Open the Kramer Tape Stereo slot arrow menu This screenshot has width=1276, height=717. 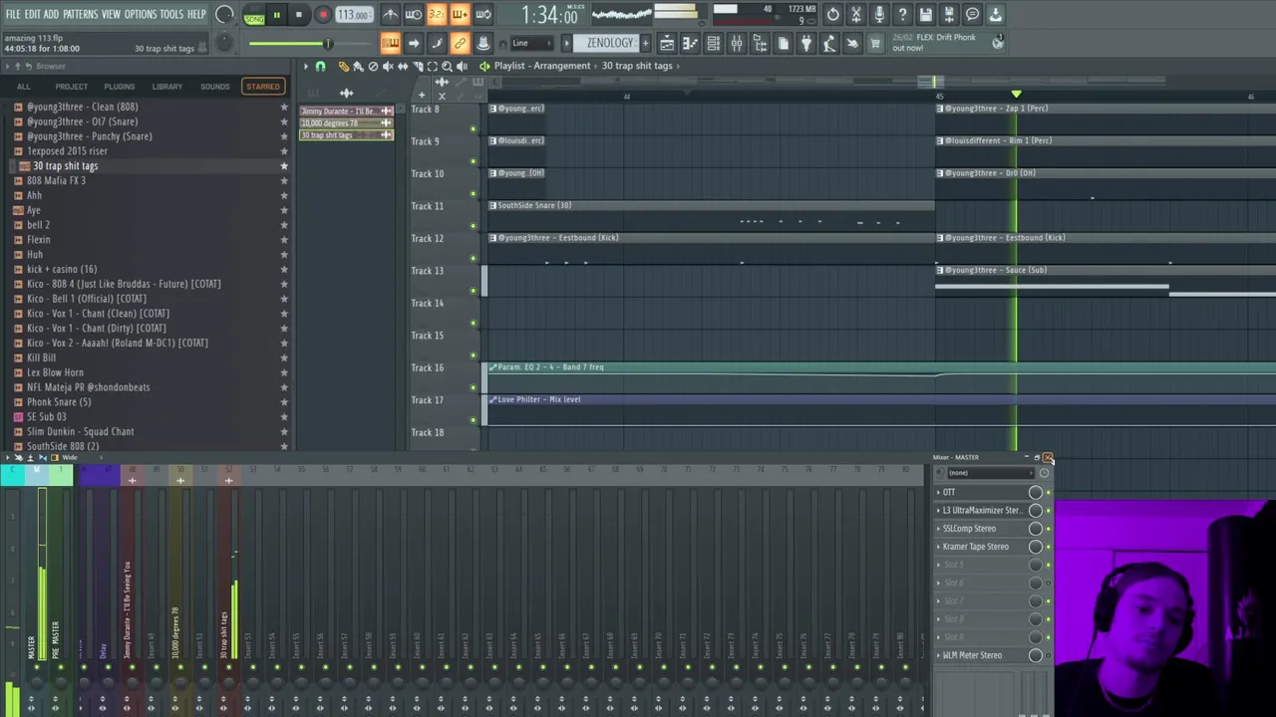[938, 547]
